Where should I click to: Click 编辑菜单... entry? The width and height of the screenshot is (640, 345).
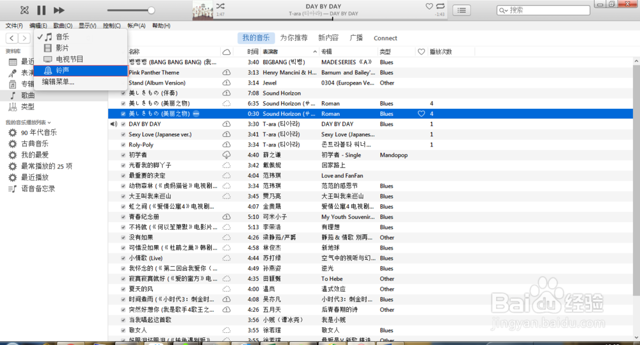(x=81, y=82)
